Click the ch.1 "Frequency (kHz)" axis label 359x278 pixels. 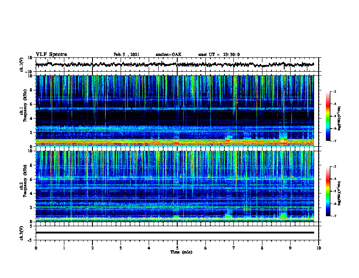(x=25, y=104)
